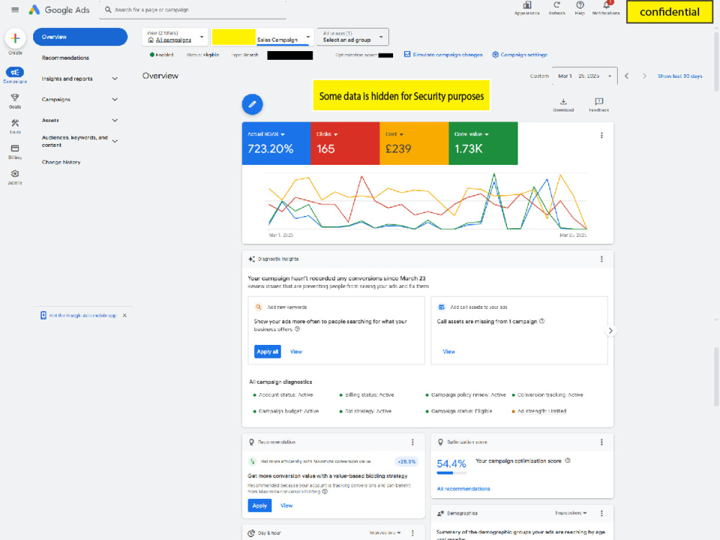Expand Audiences, keywords, and content
This screenshot has width=720, height=540.
pyautogui.click(x=114, y=141)
